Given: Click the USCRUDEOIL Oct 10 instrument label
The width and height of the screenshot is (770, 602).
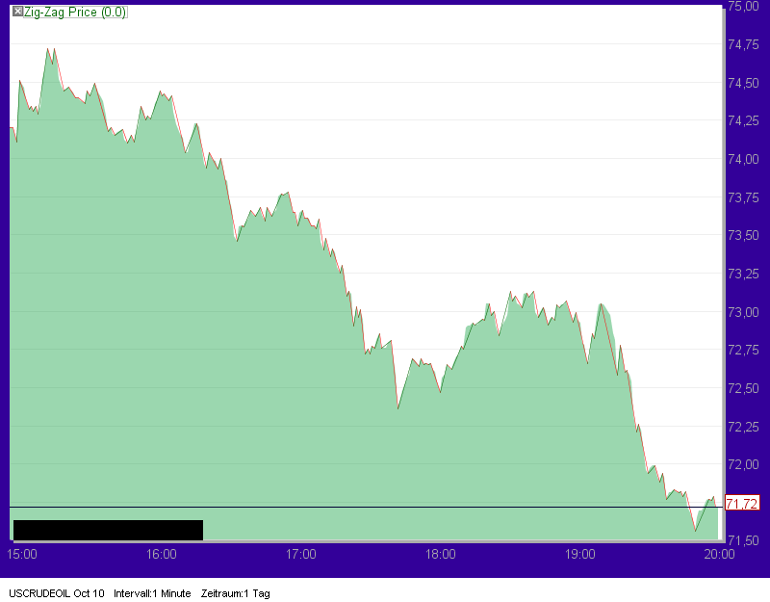Looking at the screenshot, I should 57,593.
